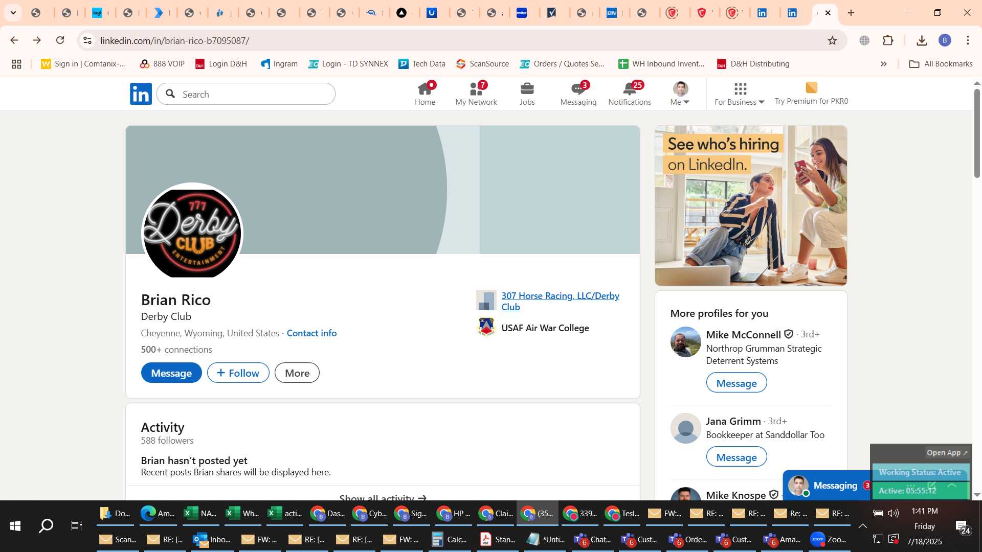This screenshot has width=982, height=552.
Task: Open Calculator from taskbar
Action: pos(450,539)
